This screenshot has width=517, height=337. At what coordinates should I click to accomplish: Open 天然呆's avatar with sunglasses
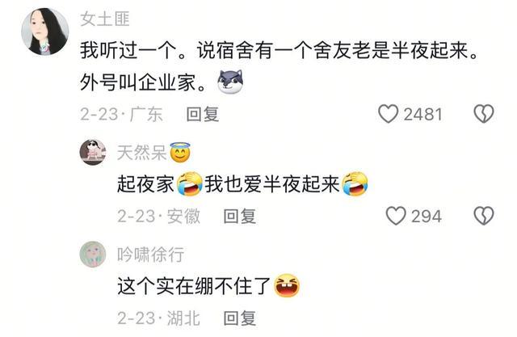click(x=93, y=153)
